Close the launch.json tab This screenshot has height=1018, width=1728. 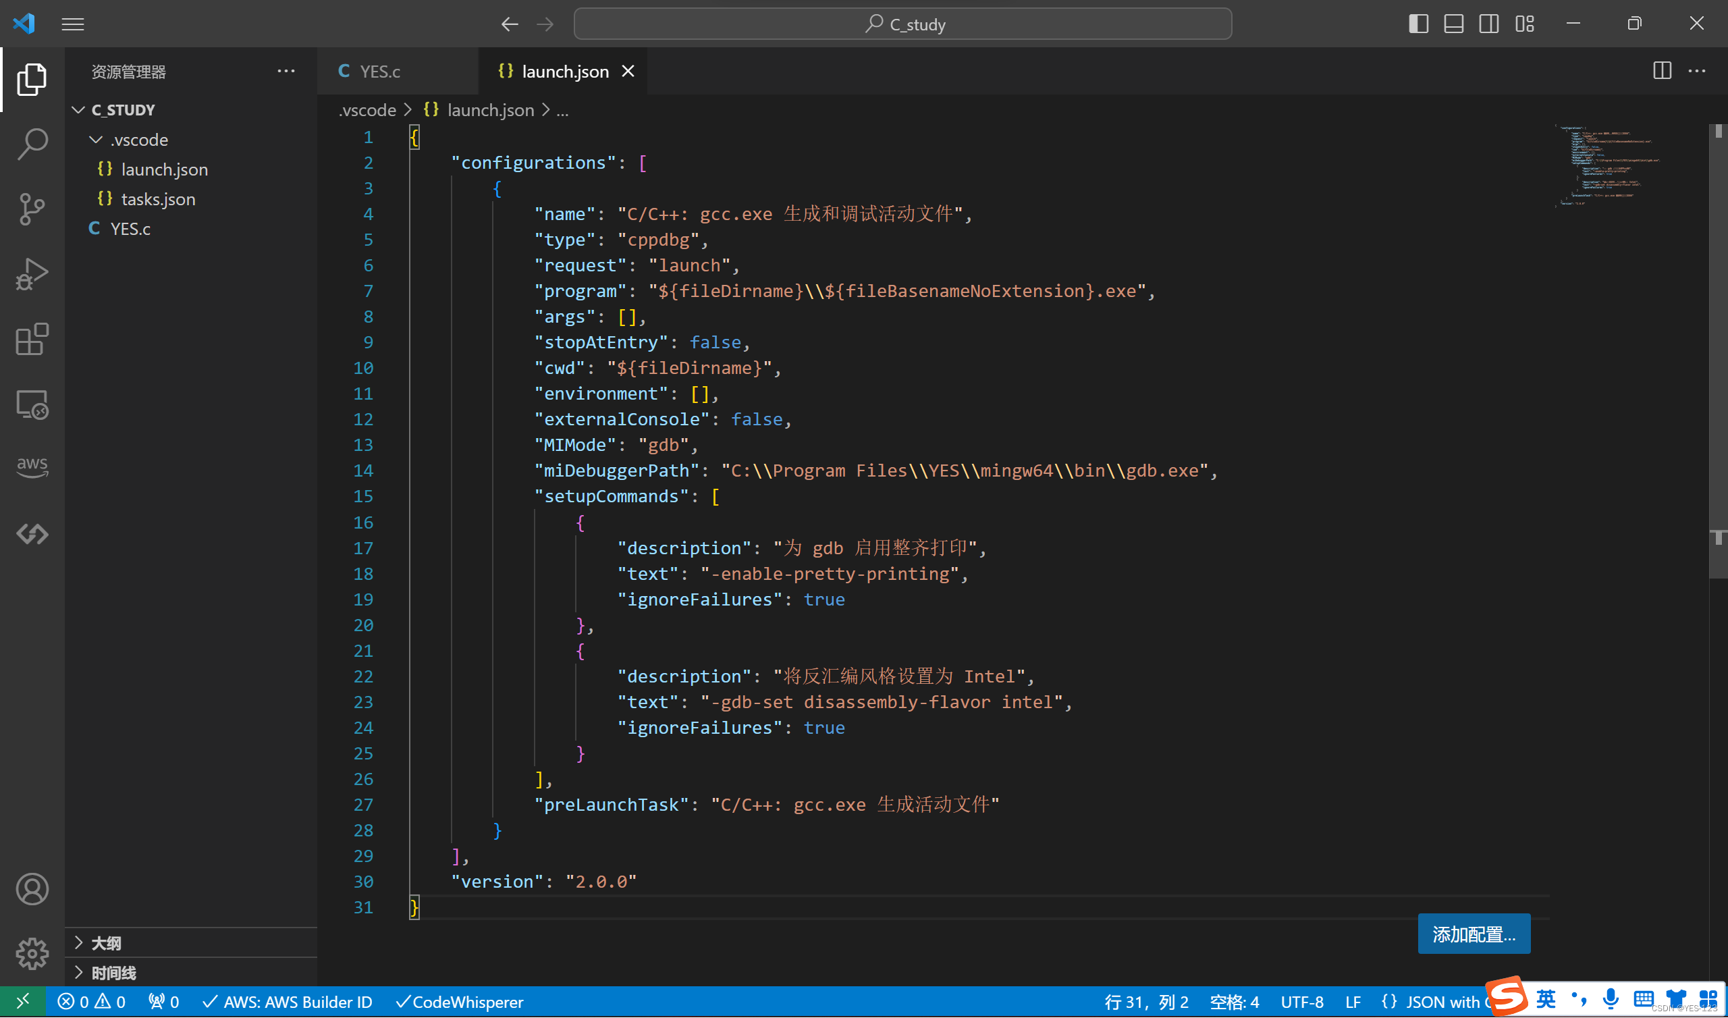click(628, 72)
